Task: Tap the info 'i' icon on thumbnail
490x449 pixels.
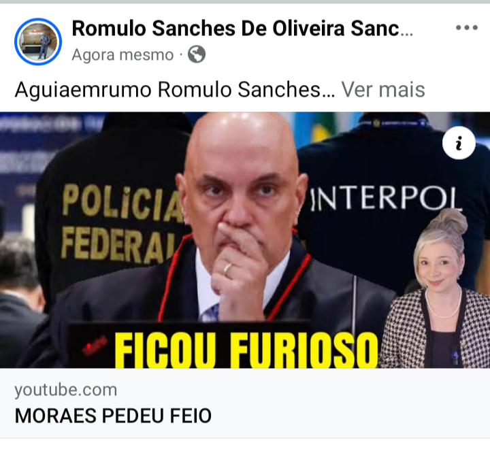Action: [459, 143]
